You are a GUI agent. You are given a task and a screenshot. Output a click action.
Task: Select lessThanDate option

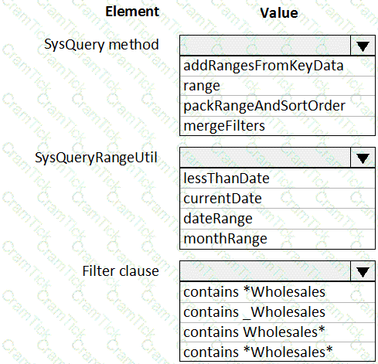tap(278, 179)
